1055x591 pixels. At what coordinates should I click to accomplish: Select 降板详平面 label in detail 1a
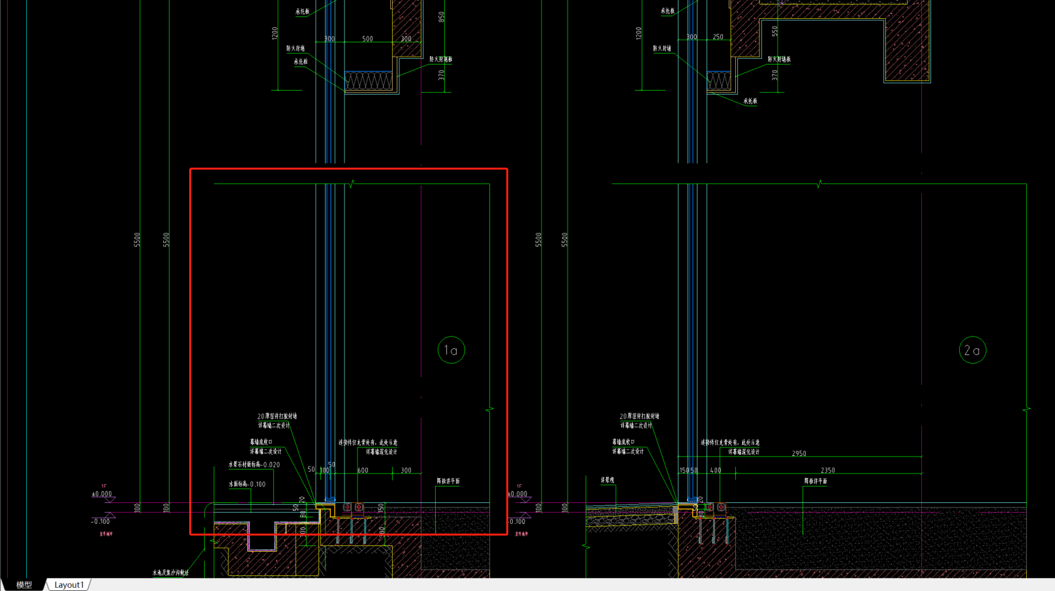click(448, 481)
